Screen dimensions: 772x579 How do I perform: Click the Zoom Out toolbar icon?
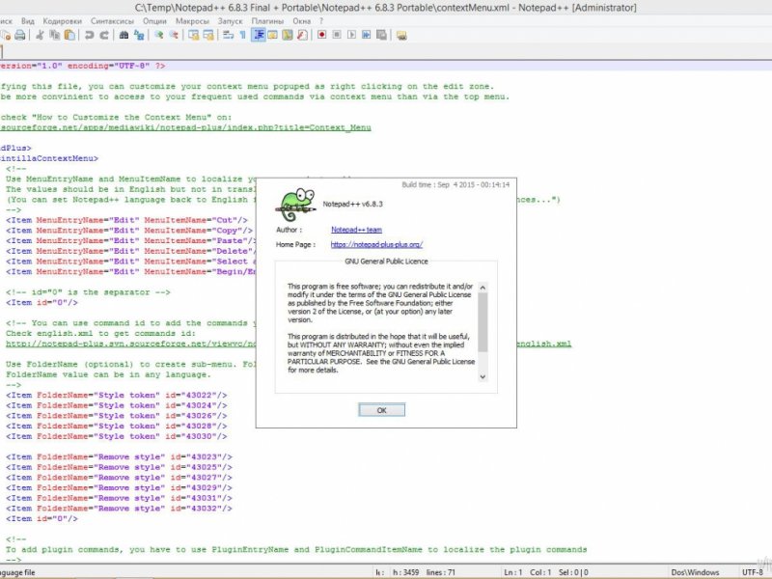[x=174, y=35]
